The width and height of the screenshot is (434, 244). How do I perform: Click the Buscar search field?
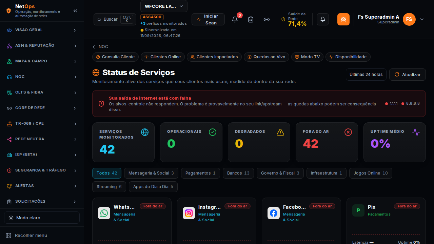pos(115,19)
